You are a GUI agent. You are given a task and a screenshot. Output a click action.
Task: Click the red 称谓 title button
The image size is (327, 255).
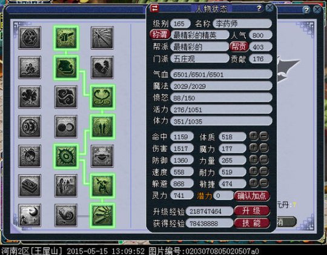coord(159,35)
